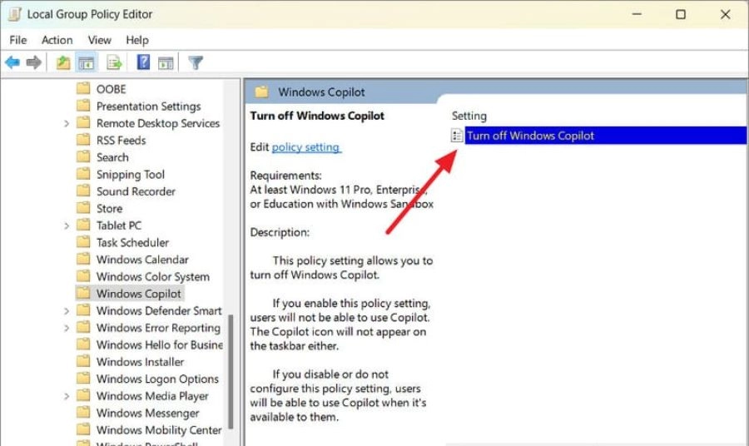Image resolution: width=749 pixels, height=446 pixels.
Task: Select Windows Calendar folder
Action: point(142,260)
